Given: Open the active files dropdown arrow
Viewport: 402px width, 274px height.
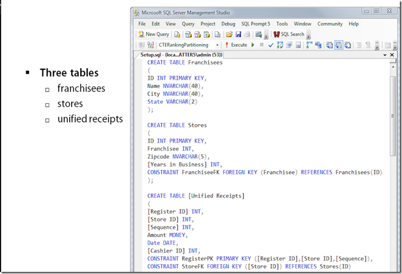Looking at the screenshot, I should (385, 55).
